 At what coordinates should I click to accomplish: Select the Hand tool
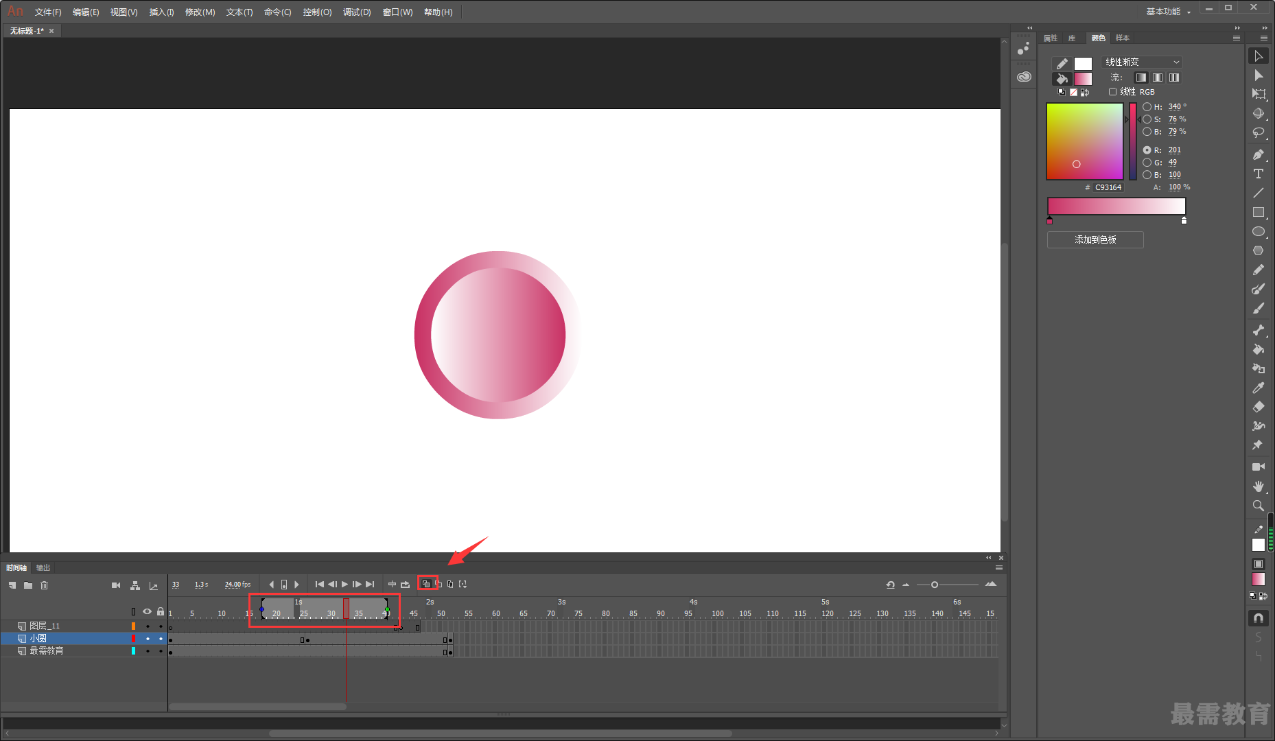click(x=1259, y=486)
